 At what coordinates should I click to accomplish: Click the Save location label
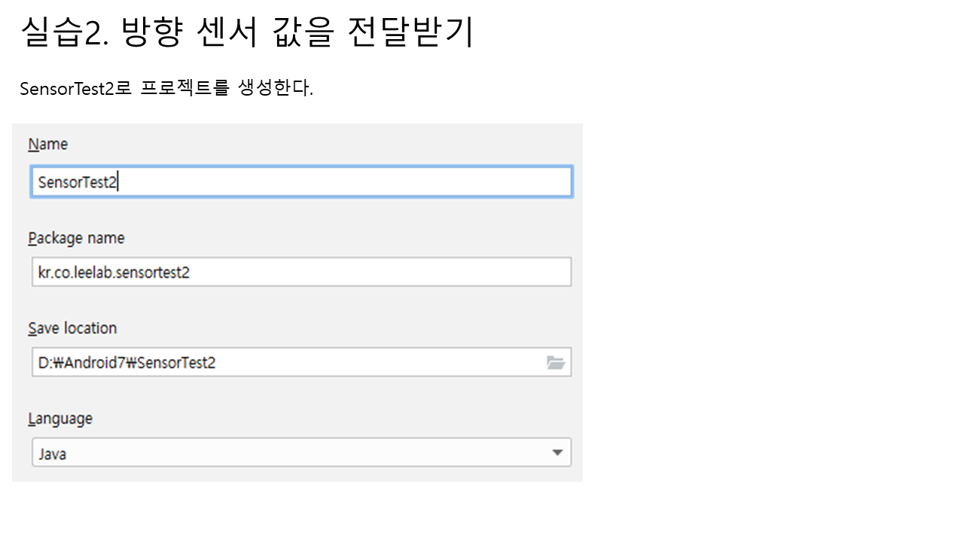tap(72, 329)
